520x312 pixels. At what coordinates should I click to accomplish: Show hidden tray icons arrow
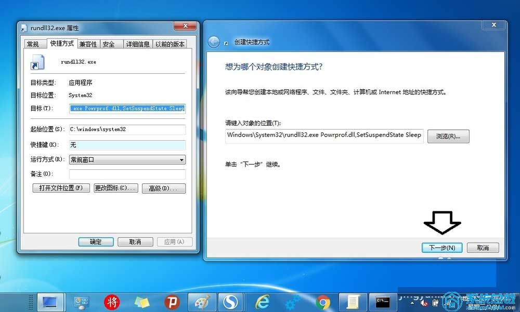pos(412,303)
